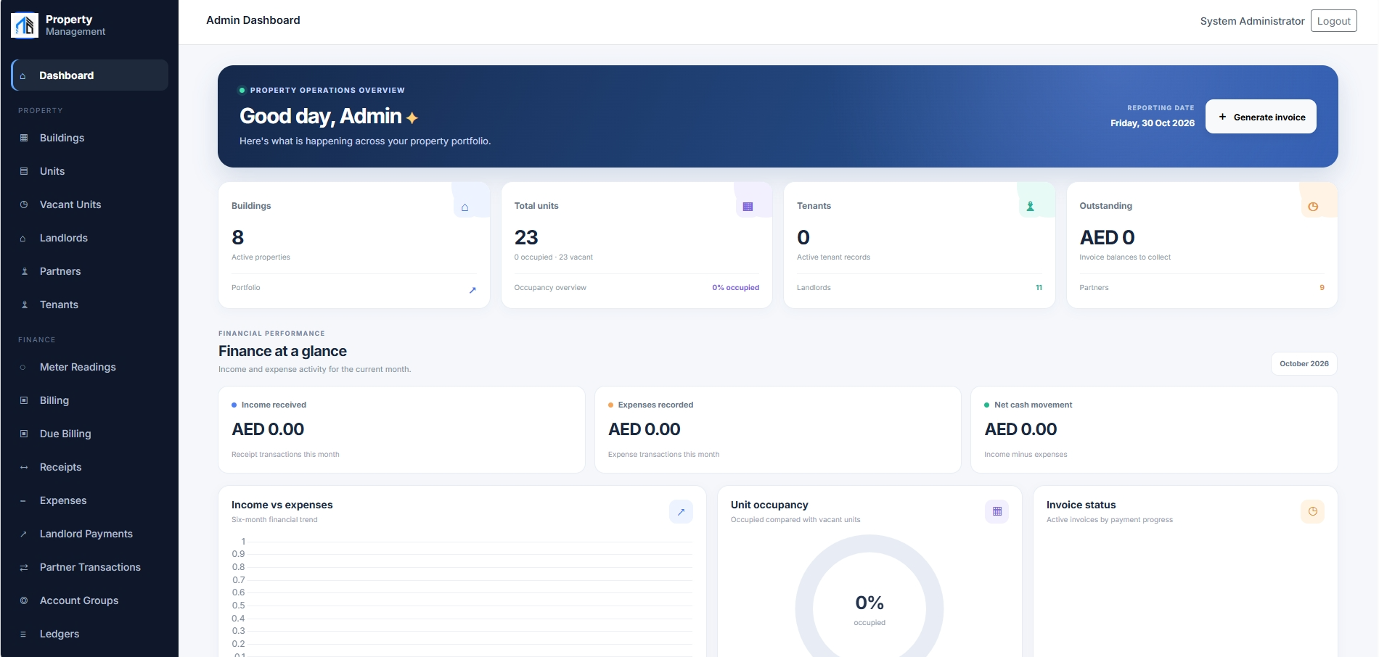The height and width of the screenshot is (657, 1379).
Task: Open Due Billing in the sidebar
Action: tap(90, 434)
